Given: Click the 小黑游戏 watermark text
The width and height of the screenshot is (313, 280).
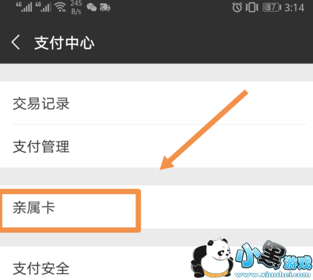Looking at the screenshot, I should coord(274,256).
